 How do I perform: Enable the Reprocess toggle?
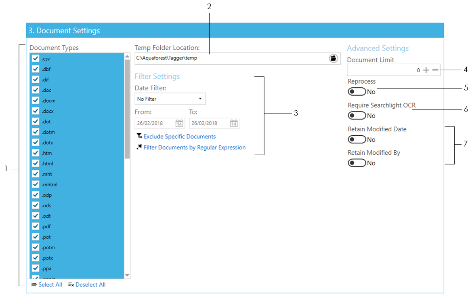357,92
